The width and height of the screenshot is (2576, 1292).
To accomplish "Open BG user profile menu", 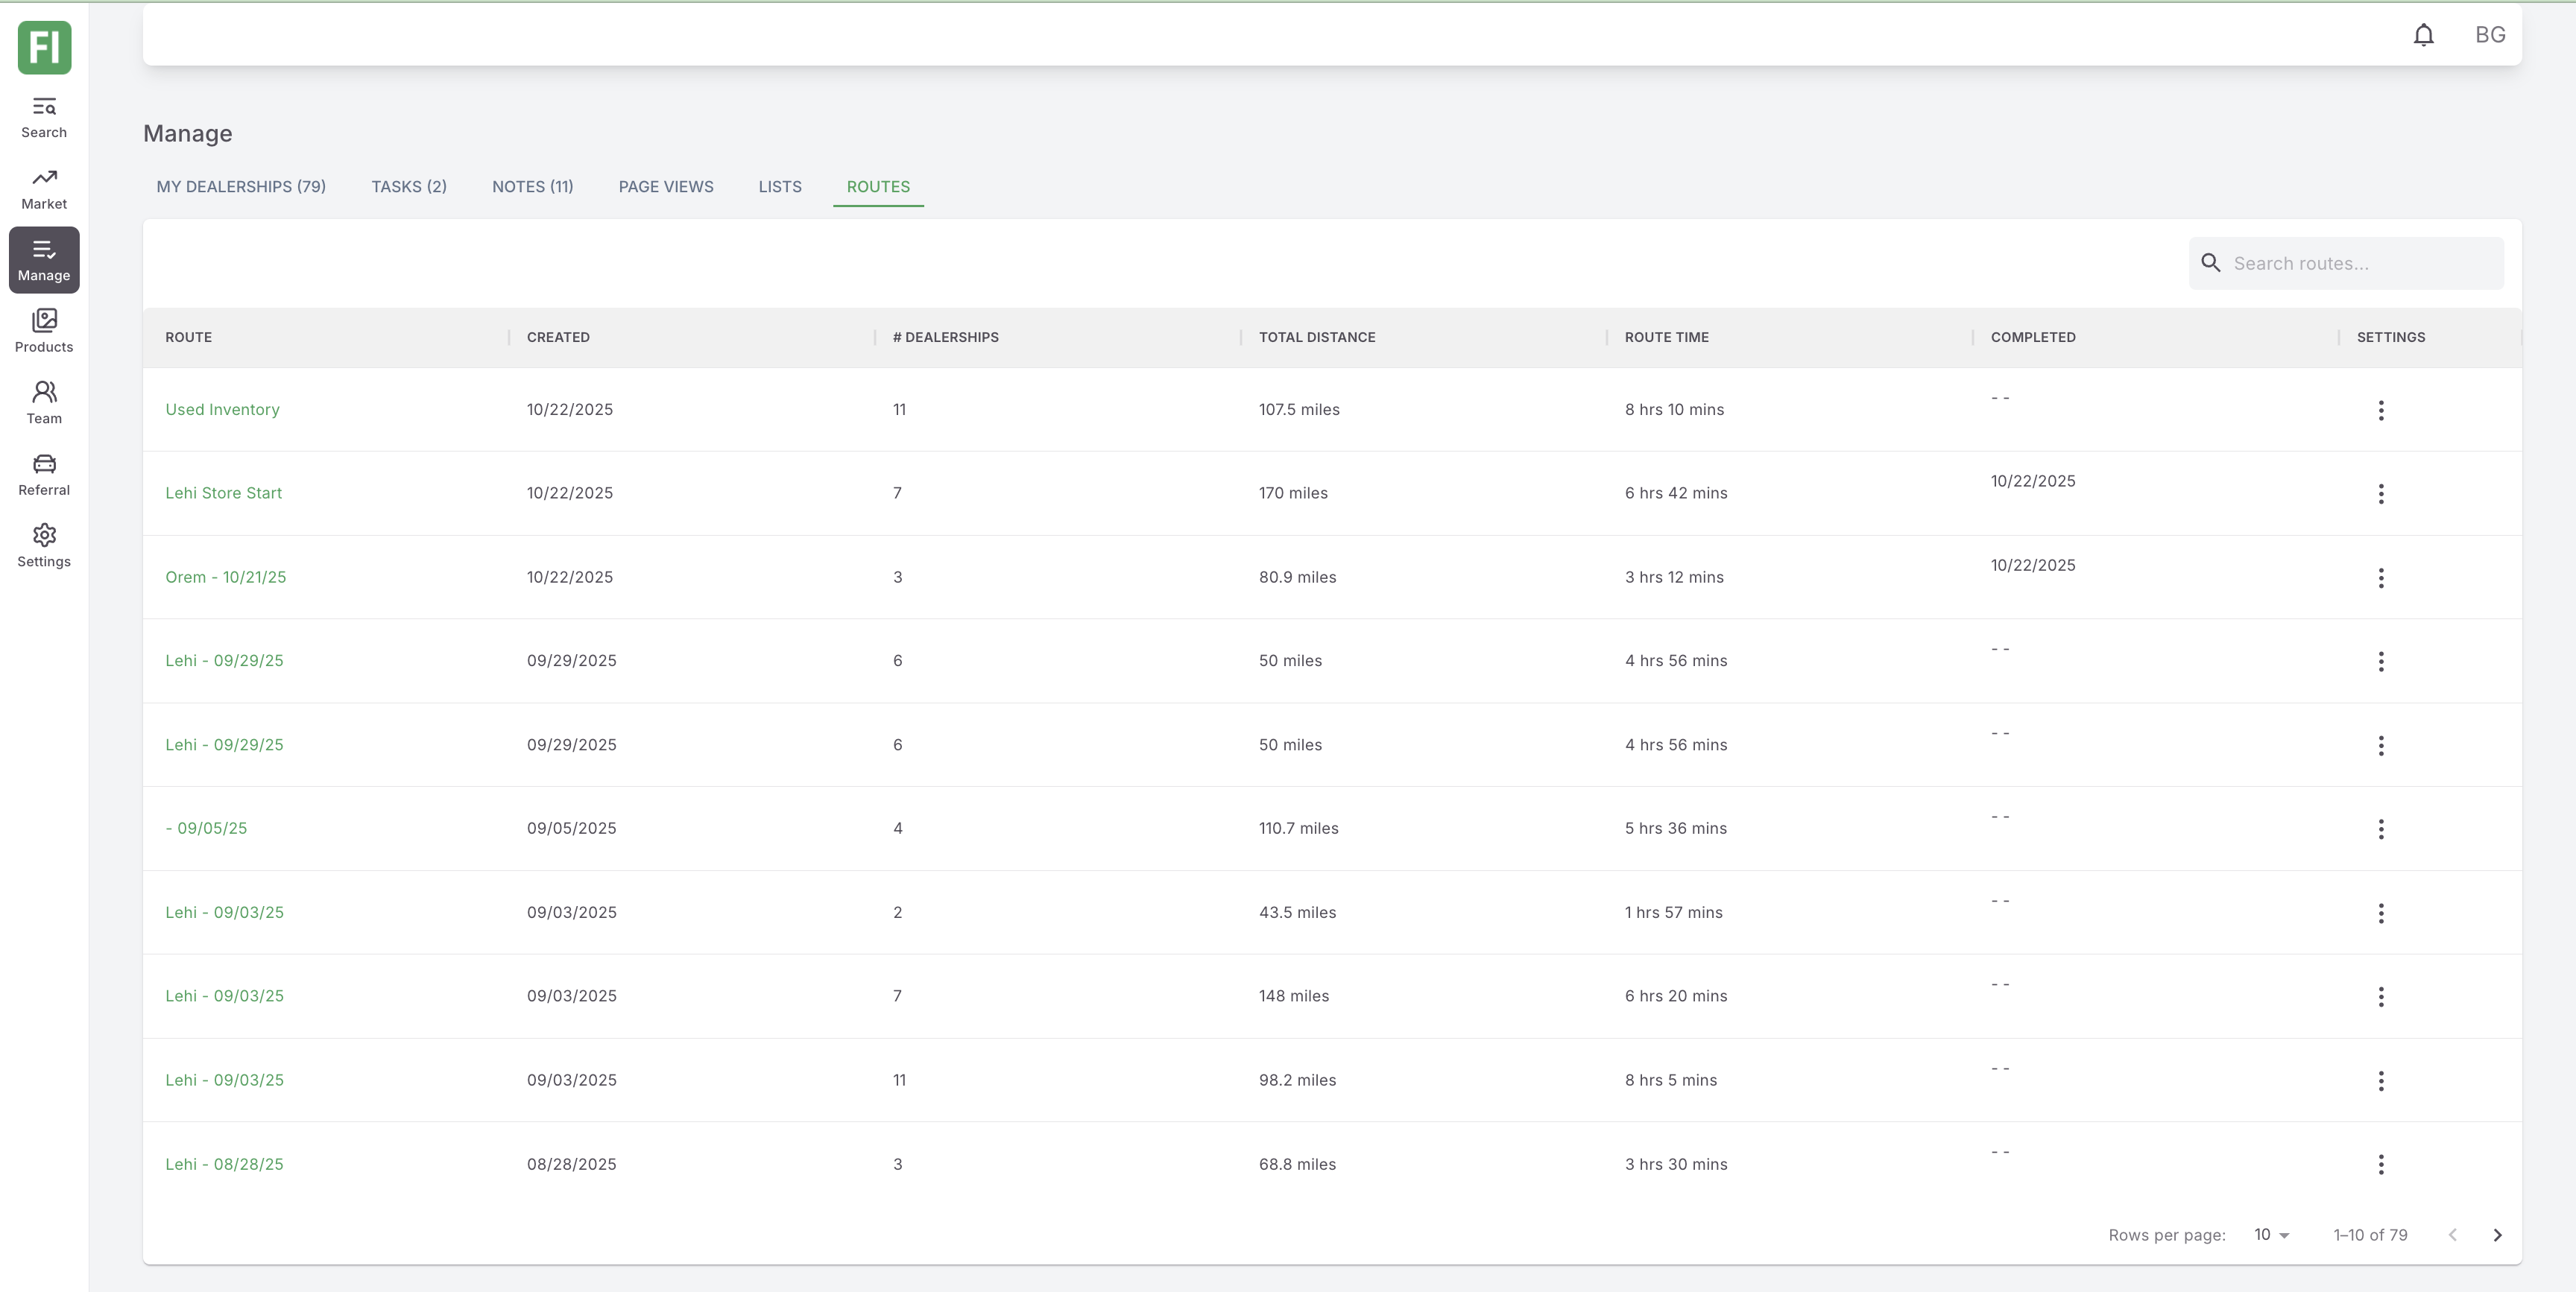I will pyautogui.click(x=2489, y=35).
